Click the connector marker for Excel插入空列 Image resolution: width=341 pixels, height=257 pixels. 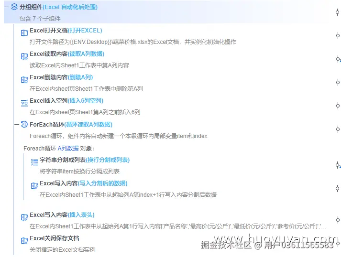point(338,106)
